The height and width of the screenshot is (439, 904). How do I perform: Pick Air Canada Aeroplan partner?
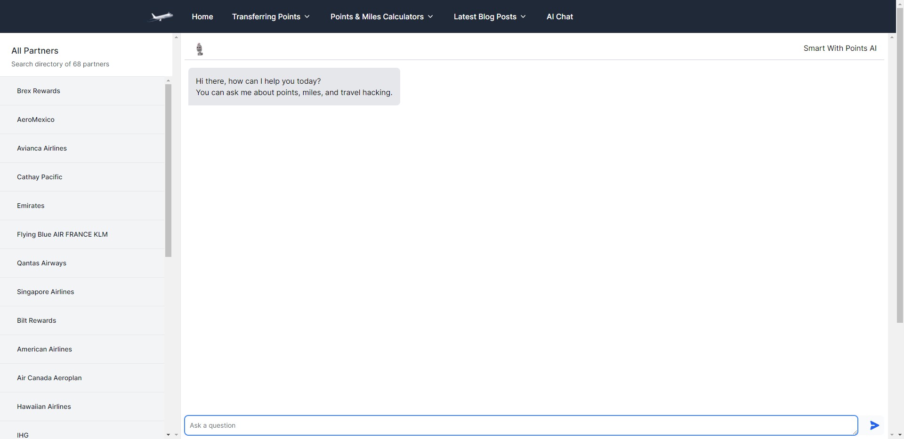pyautogui.click(x=49, y=378)
